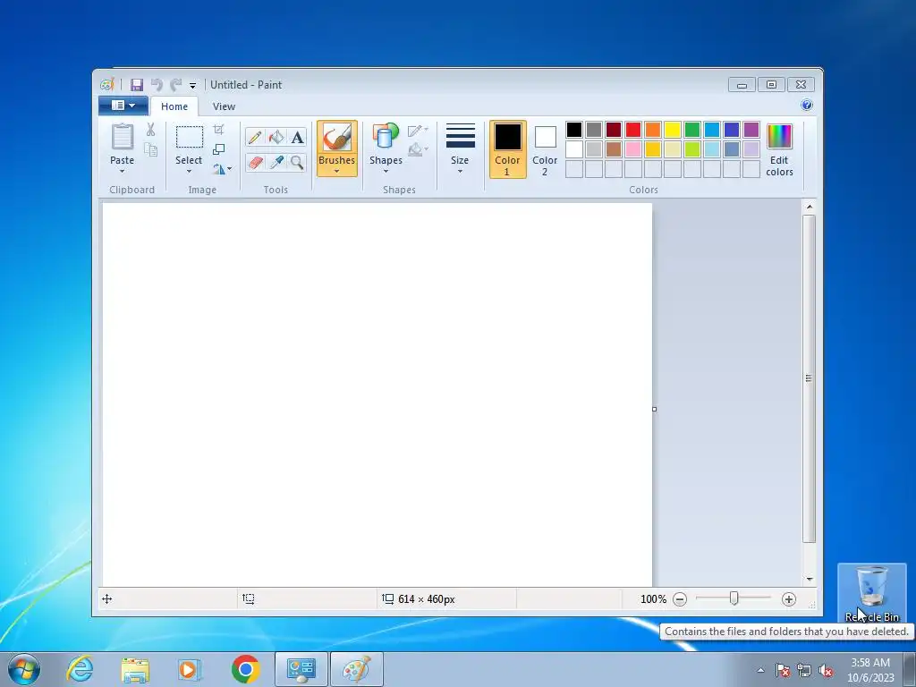Click the network tray icon
Screen dimensions: 916x687
coord(804,671)
